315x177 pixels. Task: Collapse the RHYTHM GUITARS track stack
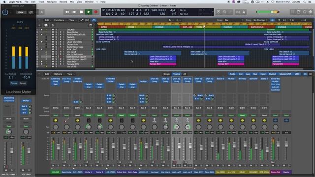point(42,34)
